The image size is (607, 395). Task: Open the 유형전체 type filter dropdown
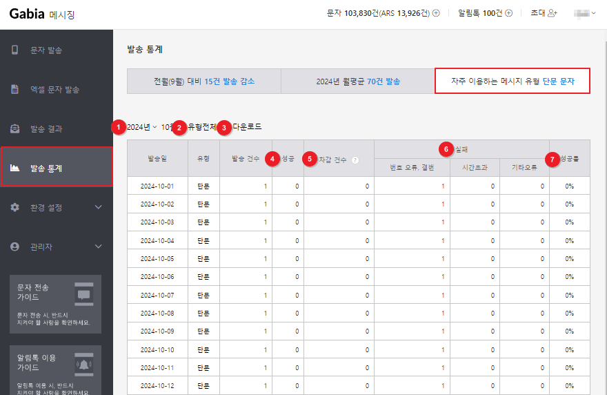click(202, 127)
